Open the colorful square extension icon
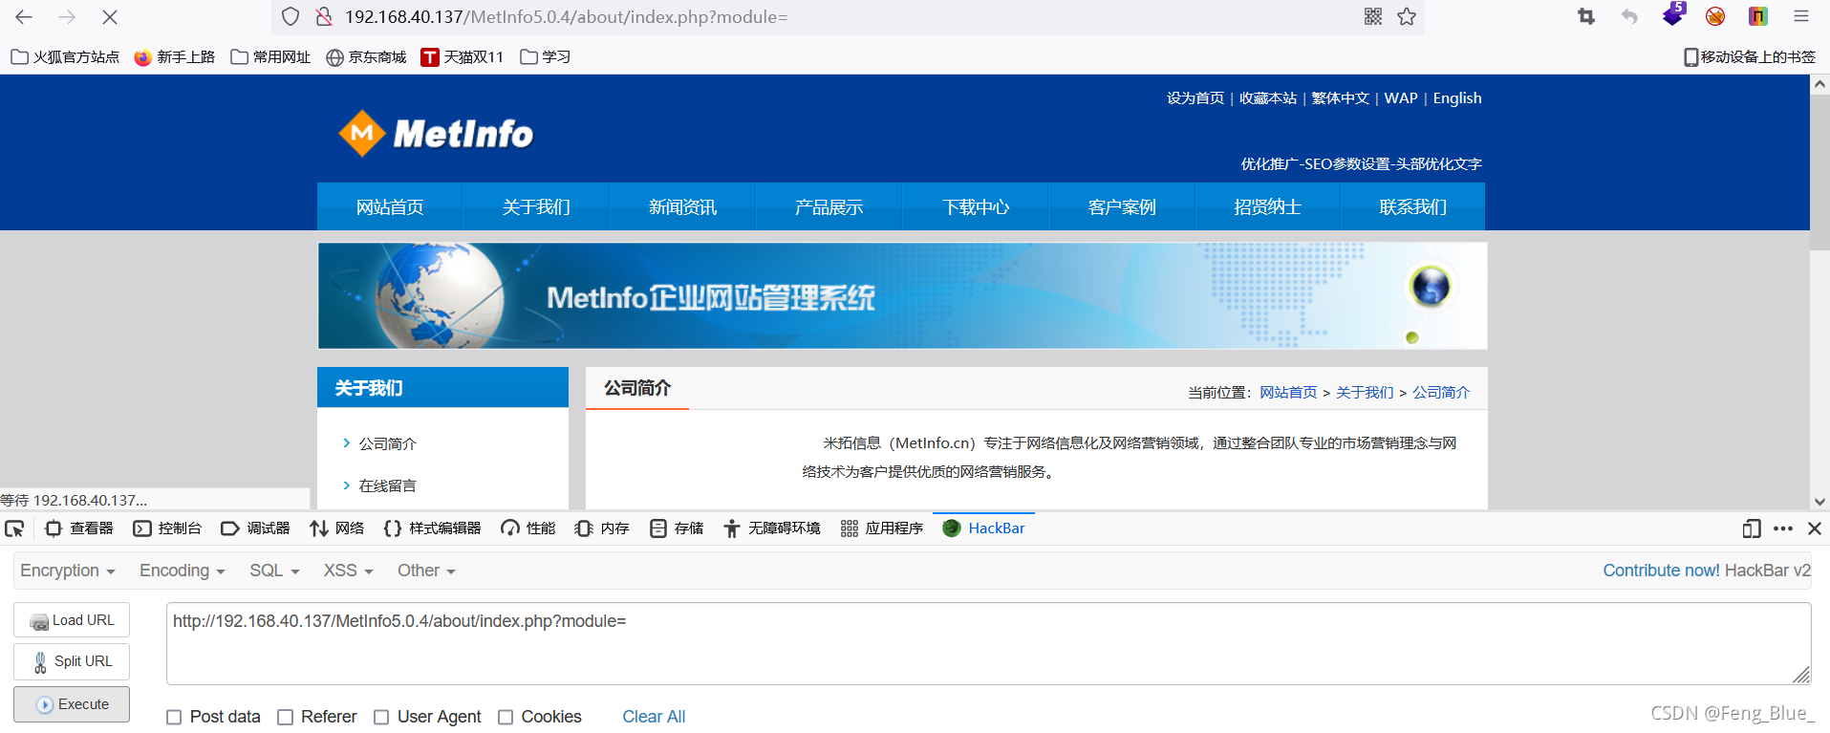 click(1758, 16)
